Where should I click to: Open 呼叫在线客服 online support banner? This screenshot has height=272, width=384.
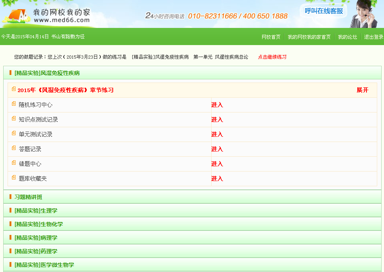(323, 11)
